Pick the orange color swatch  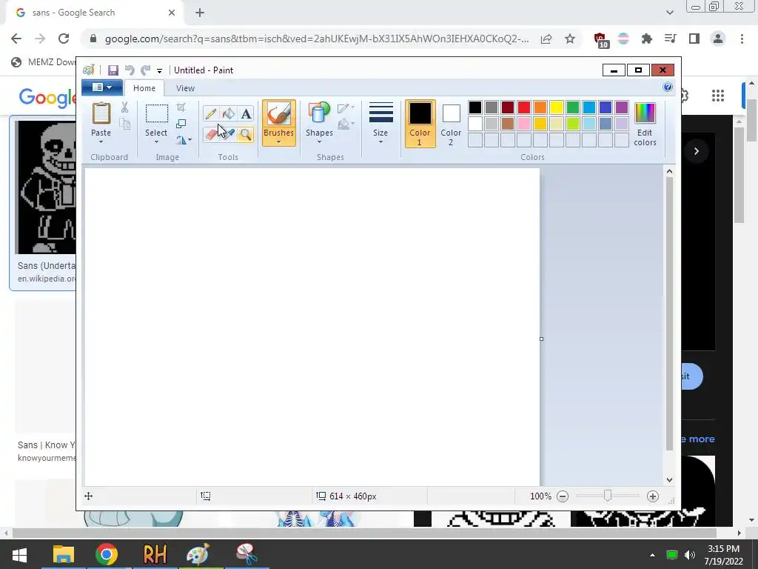[x=540, y=107]
